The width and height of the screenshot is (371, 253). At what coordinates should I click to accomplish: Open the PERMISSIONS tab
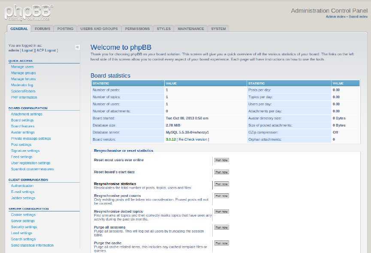(137, 28)
